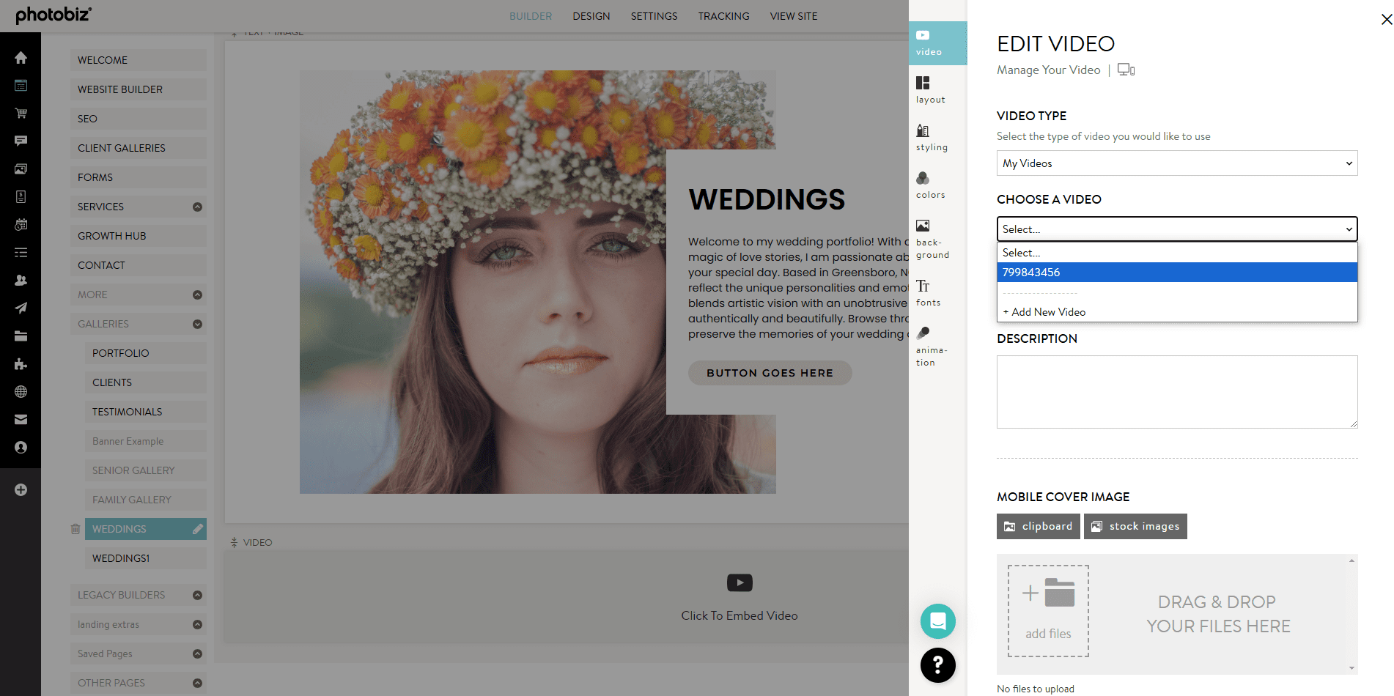Delete Weddings page with trash icon
This screenshot has width=1394, height=696.
point(75,529)
